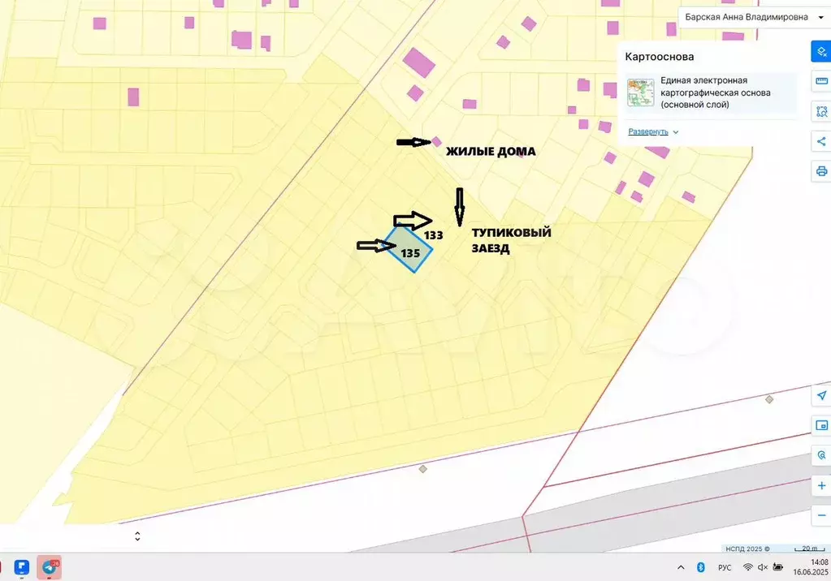Screen dimensions: 831x581
Task: Switch keyboard language РУС
Action: coord(725,568)
